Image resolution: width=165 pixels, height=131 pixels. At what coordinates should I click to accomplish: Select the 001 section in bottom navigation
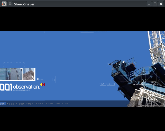(3, 104)
